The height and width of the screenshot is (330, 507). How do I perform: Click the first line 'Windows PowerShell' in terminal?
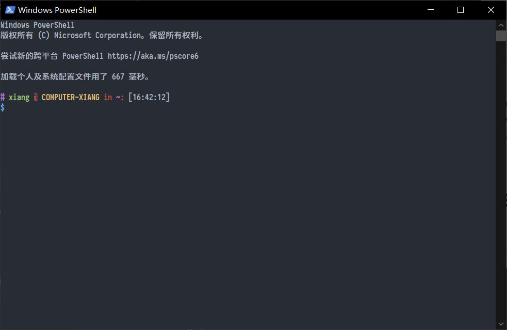click(x=38, y=25)
